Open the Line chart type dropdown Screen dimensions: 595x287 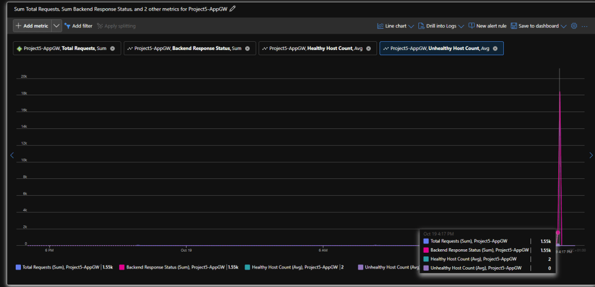click(395, 26)
